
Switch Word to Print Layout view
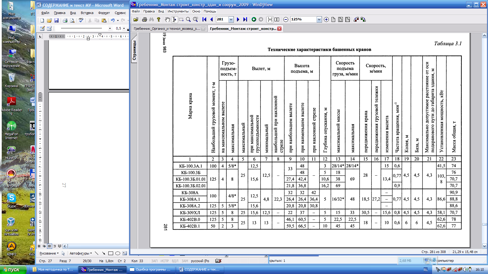pyautogui.click(x=49, y=246)
